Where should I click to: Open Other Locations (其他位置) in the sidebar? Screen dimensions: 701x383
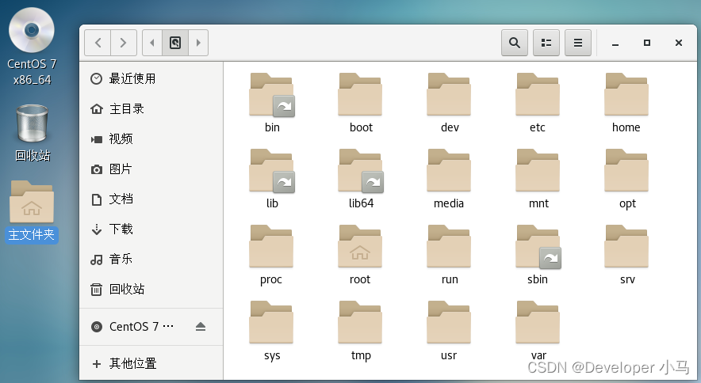coord(151,364)
